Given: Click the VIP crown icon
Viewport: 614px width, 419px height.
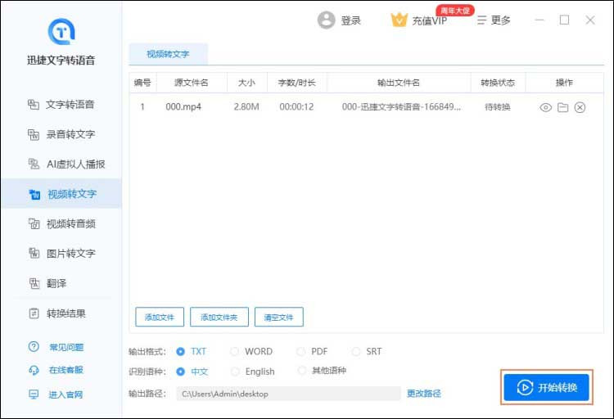Looking at the screenshot, I should tap(399, 20).
